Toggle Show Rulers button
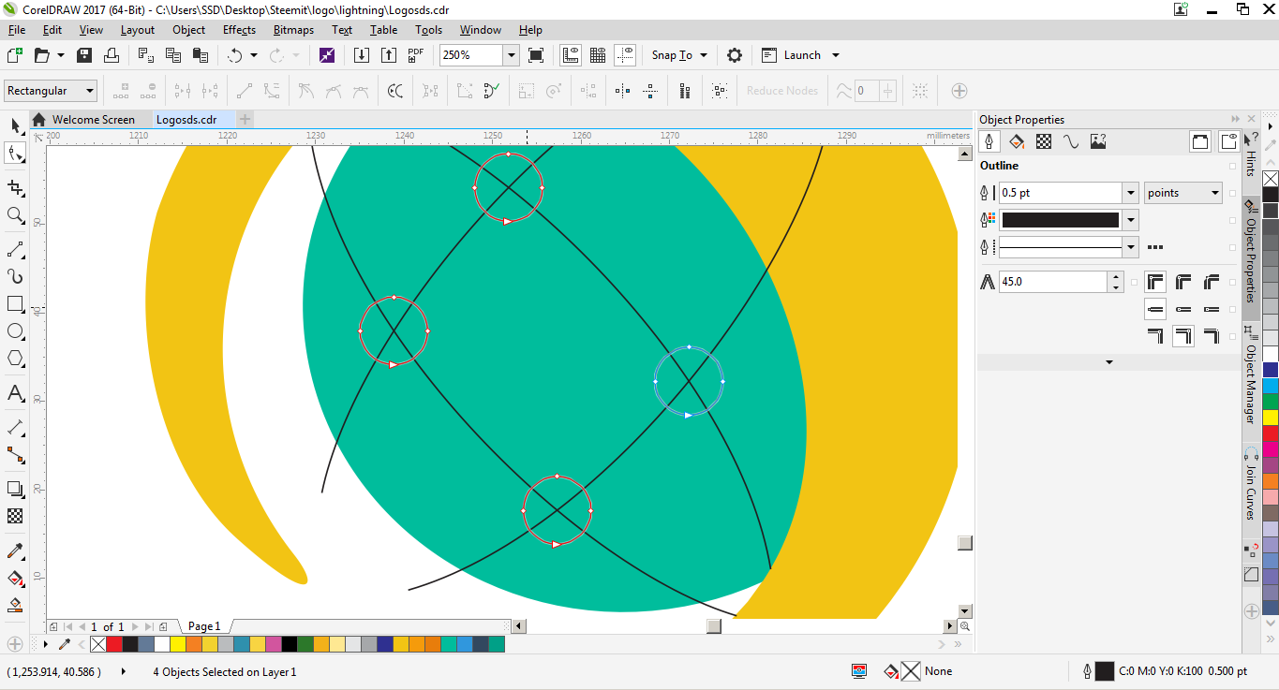 (571, 55)
